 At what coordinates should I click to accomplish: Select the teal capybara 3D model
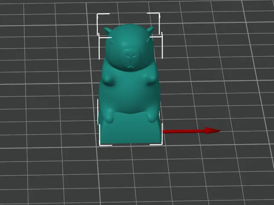coord(129,84)
